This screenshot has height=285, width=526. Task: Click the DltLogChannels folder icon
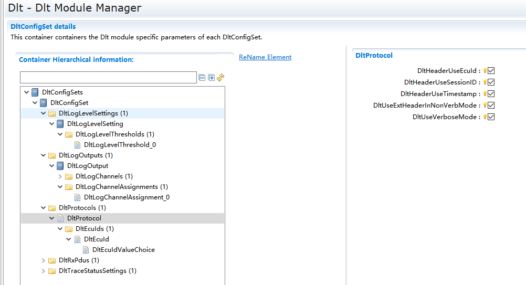tap(69, 176)
